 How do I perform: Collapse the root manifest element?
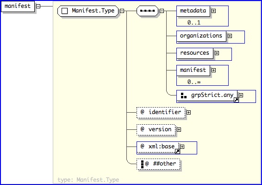tap(38, 6)
